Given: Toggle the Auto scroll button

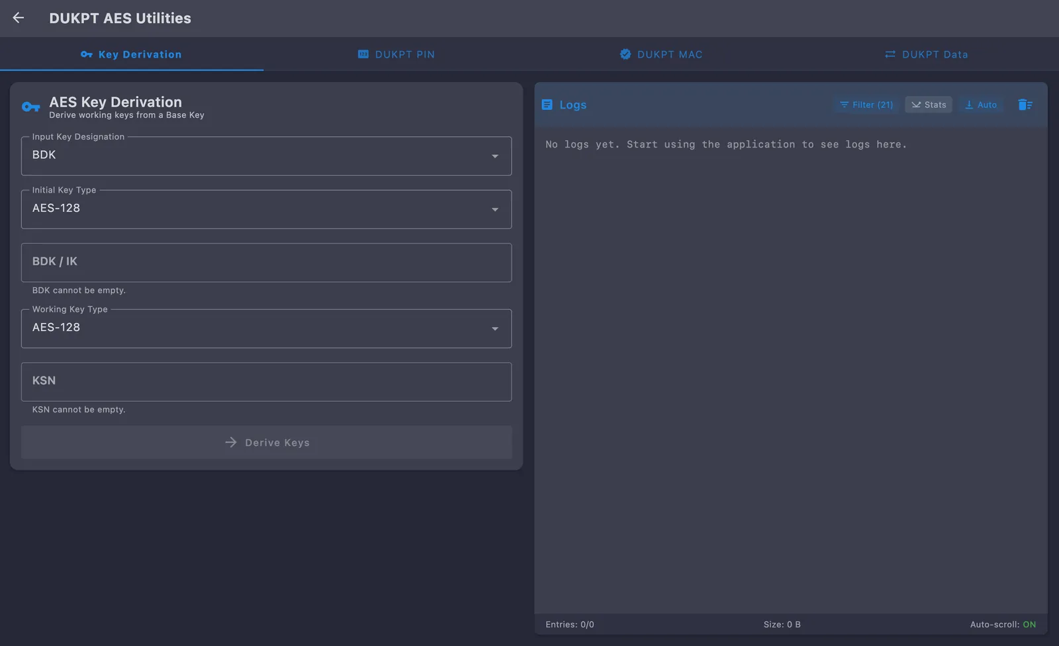Looking at the screenshot, I should pyautogui.click(x=981, y=105).
